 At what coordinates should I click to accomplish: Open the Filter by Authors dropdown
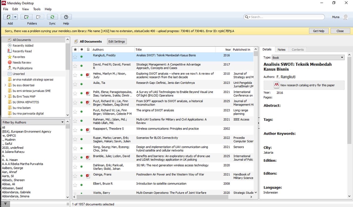pyautogui.click(x=33, y=122)
